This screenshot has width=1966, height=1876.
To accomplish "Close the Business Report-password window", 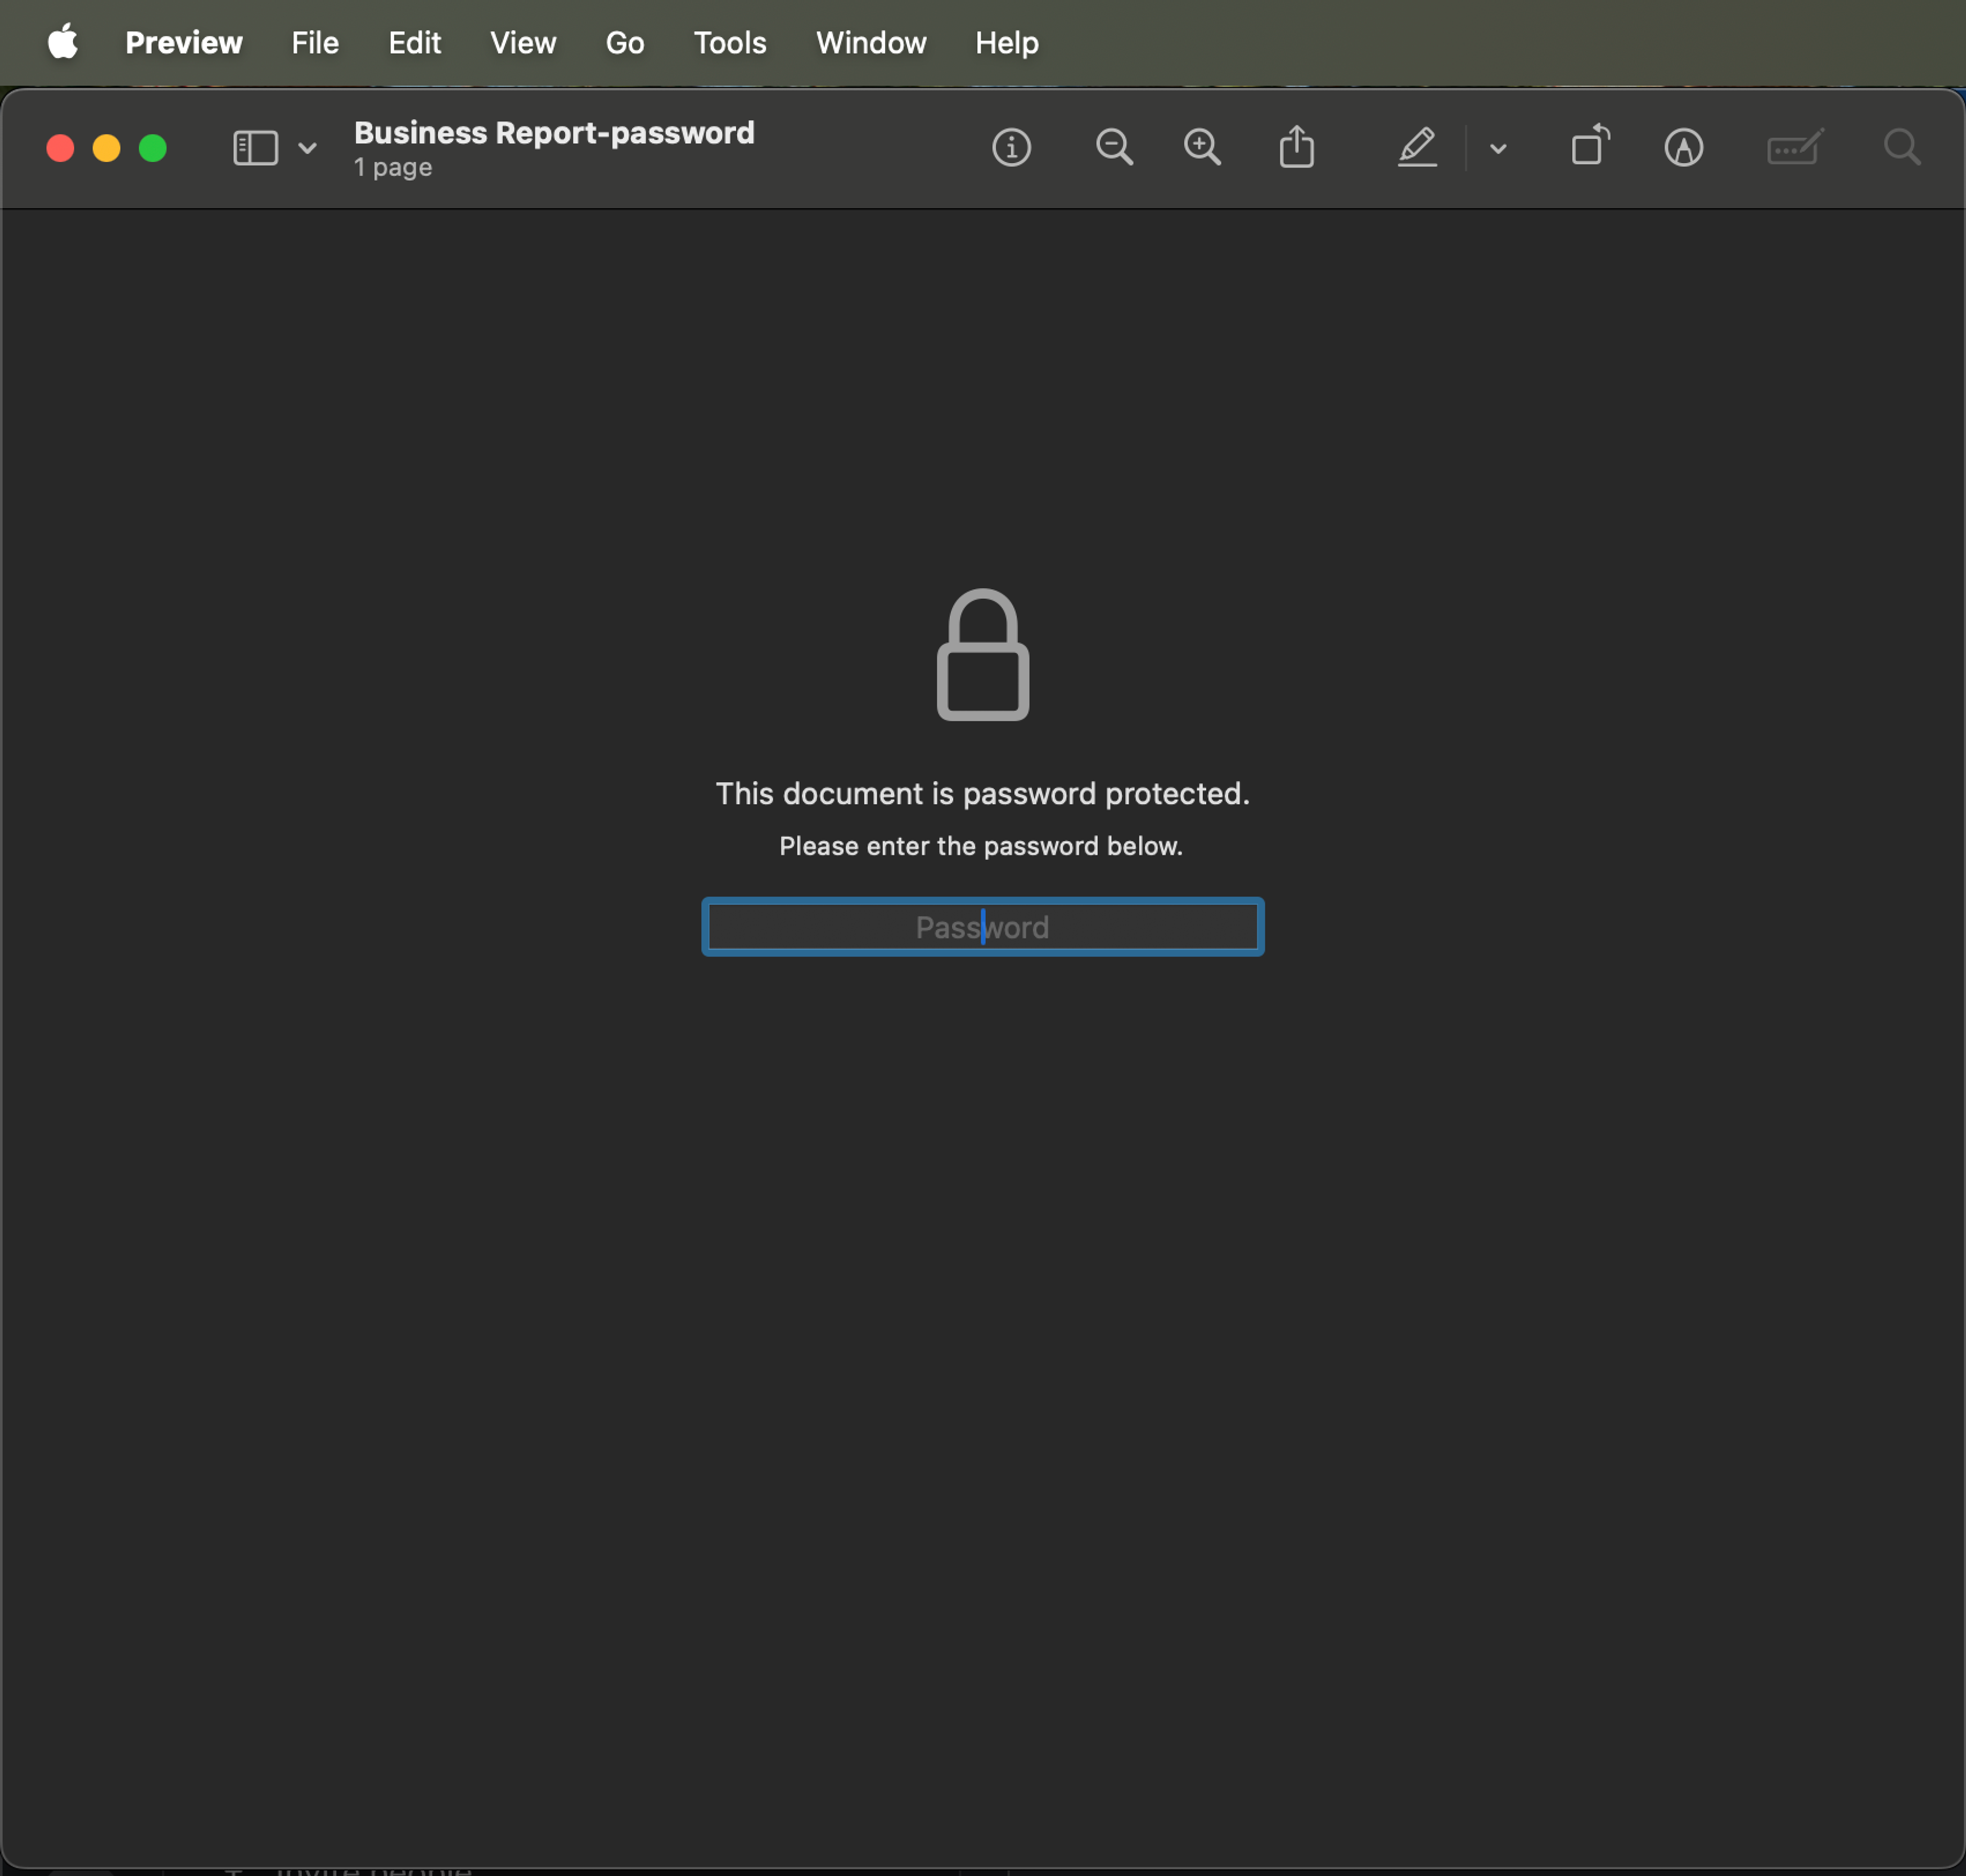I will [60, 148].
